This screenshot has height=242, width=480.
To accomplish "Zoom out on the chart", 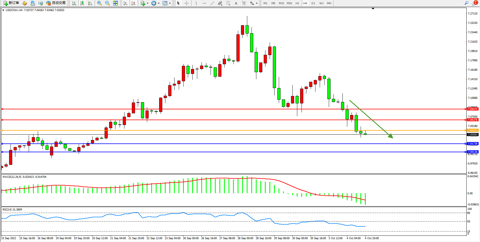I will click(x=107, y=3).
